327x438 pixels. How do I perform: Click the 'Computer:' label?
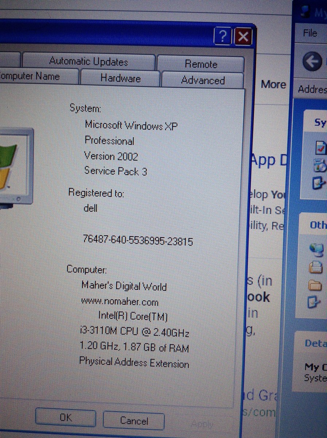point(86,269)
